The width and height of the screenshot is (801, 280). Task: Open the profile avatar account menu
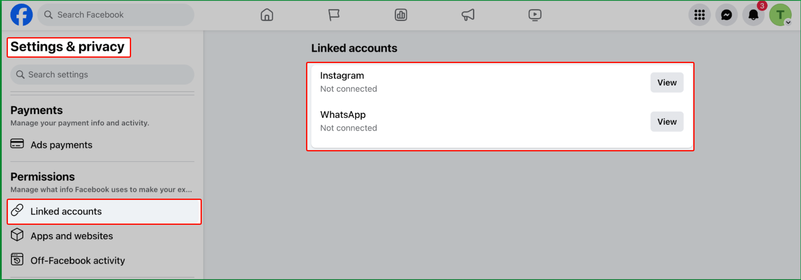(x=780, y=15)
